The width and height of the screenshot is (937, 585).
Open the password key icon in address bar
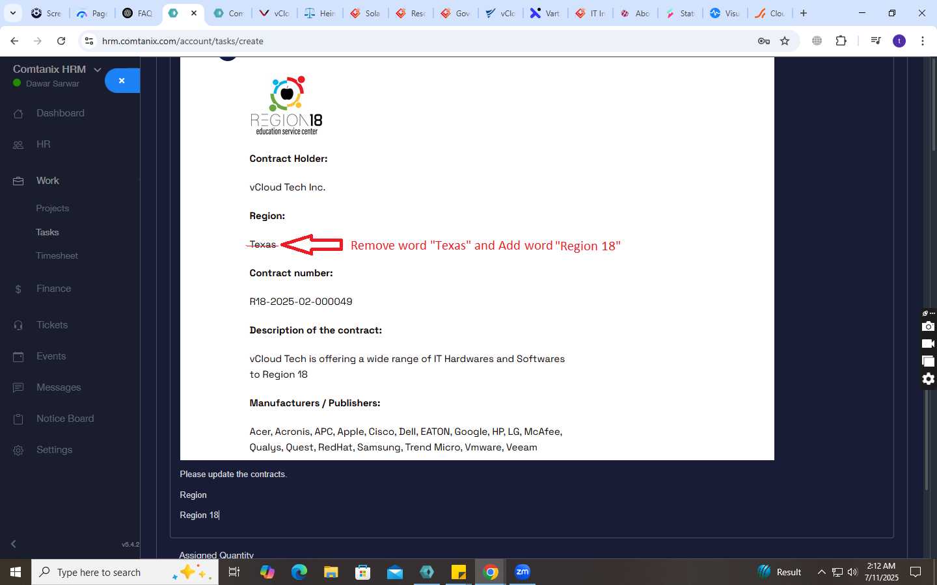point(764,41)
